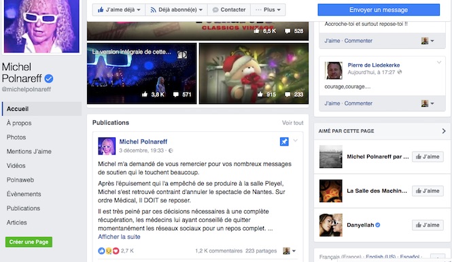Select Évènements in the left navigation

pos(24,194)
